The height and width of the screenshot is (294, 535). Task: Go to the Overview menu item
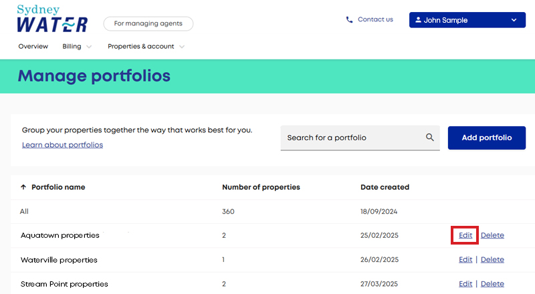click(x=33, y=46)
